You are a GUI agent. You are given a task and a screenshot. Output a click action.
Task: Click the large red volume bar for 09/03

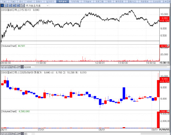click(158, 120)
